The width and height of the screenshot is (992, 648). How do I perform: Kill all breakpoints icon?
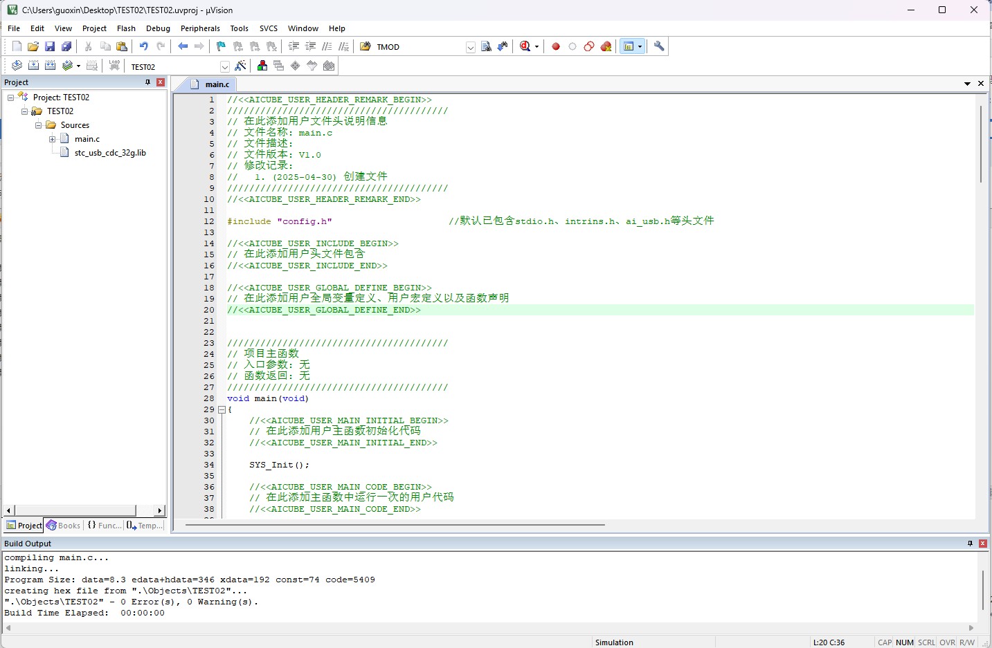click(x=606, y=46)
